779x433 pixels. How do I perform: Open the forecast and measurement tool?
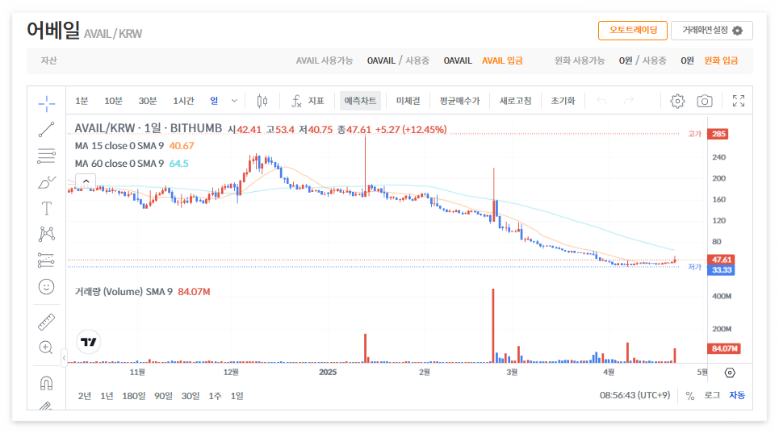point(47,260)
